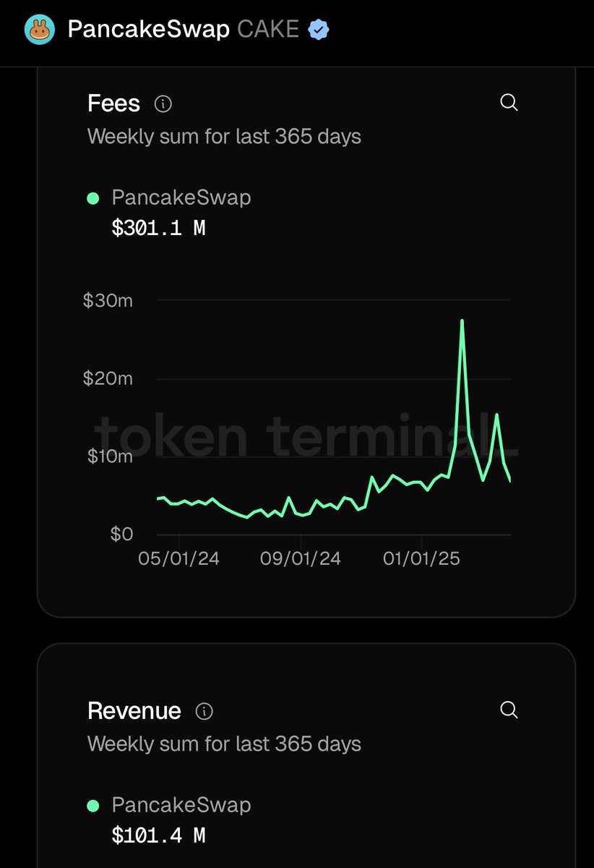Click the 09/01/24 x-axis date label
The width and height of the screenshot is (594, 868).
301,559
